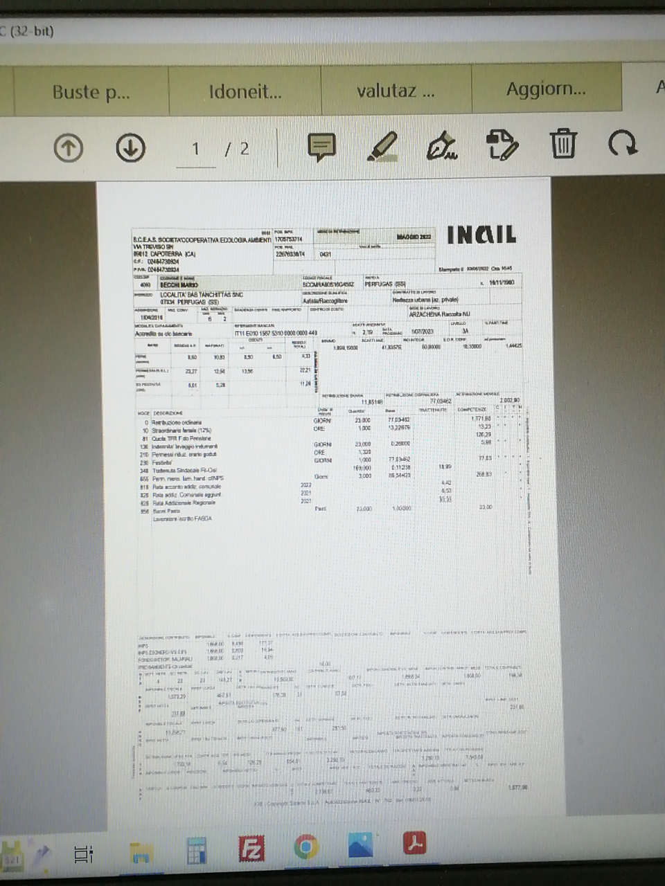Delete with the trash can icon
The image size is (665, 886).
563,144
